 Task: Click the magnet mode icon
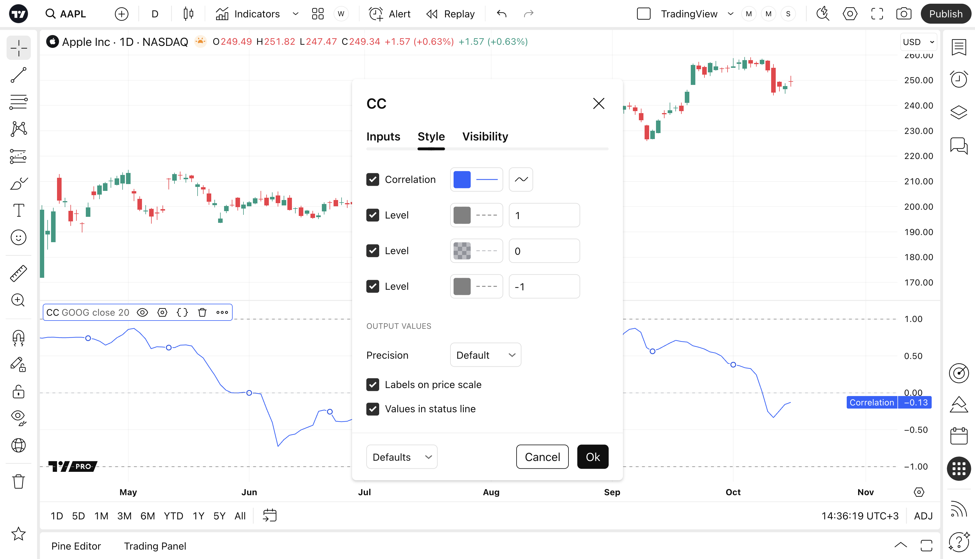point(19,338)
